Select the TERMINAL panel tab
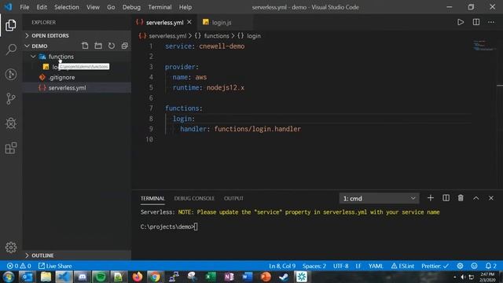 pyautogui.click(x=152, y=198)
